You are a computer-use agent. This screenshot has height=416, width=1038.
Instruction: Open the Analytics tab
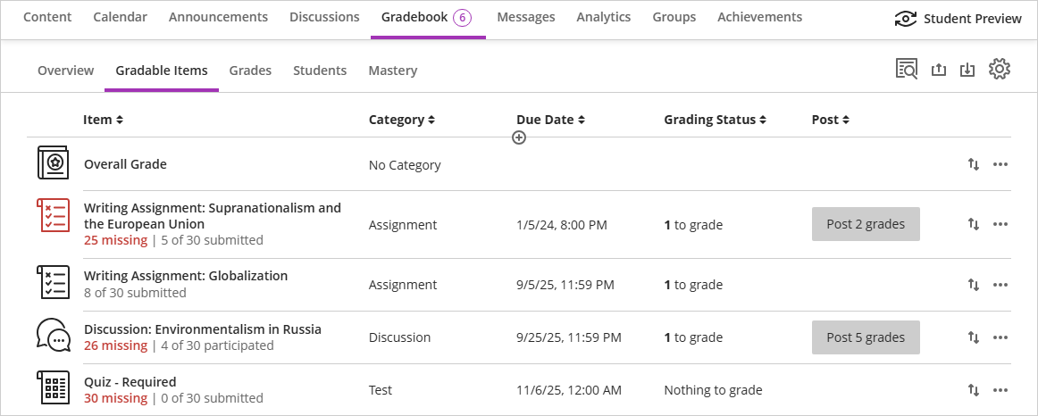(603, 17)
